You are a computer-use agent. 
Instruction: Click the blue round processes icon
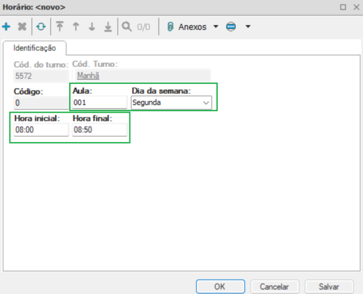click(231, 27)
